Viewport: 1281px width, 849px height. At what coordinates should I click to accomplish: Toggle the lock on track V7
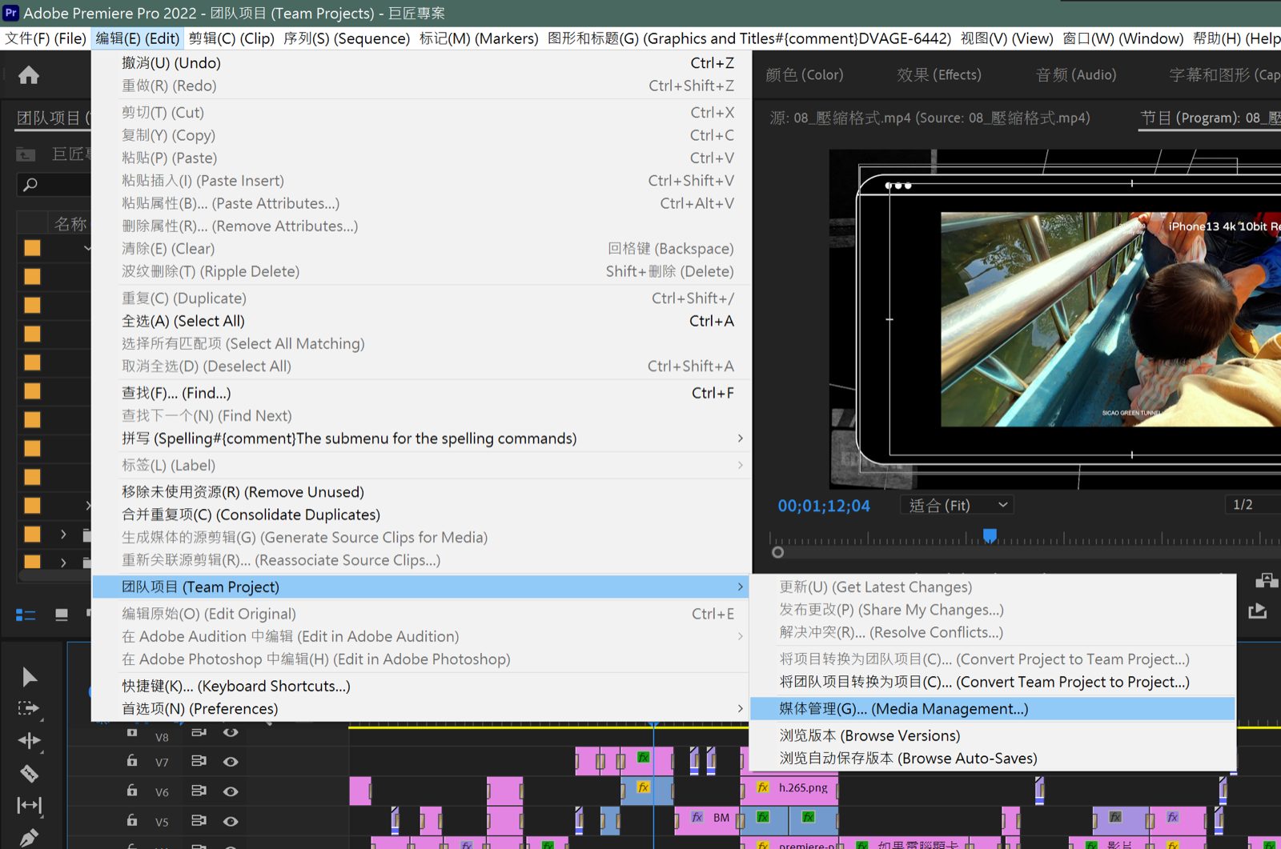click(x=132, y=760)
